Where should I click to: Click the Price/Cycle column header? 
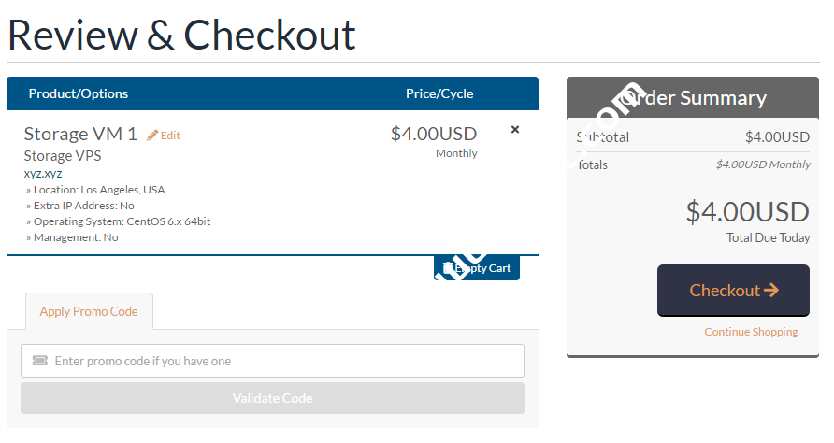pyautogui.click(x=439, y=93)
